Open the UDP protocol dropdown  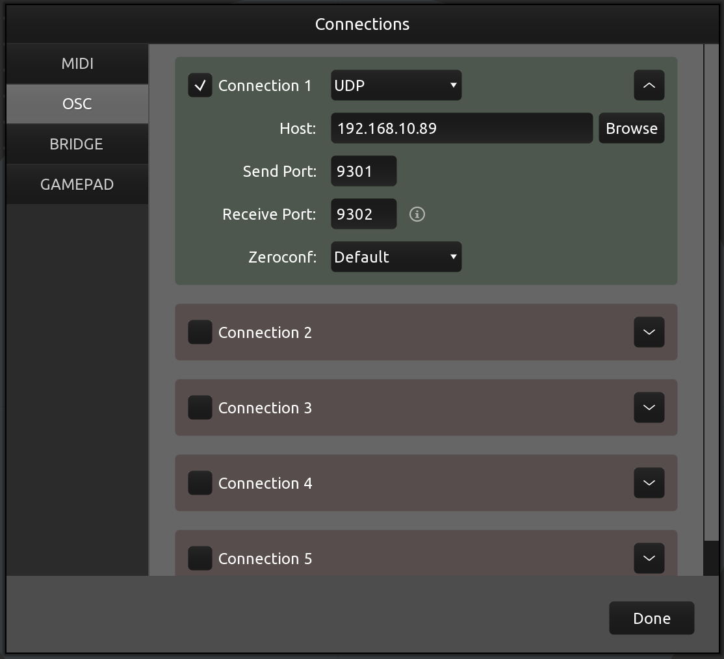tap(396, 85)
